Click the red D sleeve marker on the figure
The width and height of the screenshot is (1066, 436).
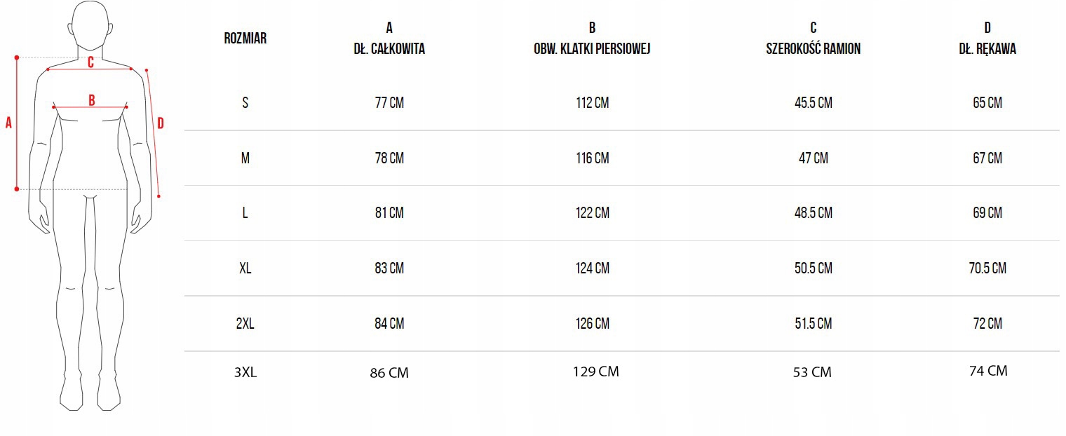point(161,123)
